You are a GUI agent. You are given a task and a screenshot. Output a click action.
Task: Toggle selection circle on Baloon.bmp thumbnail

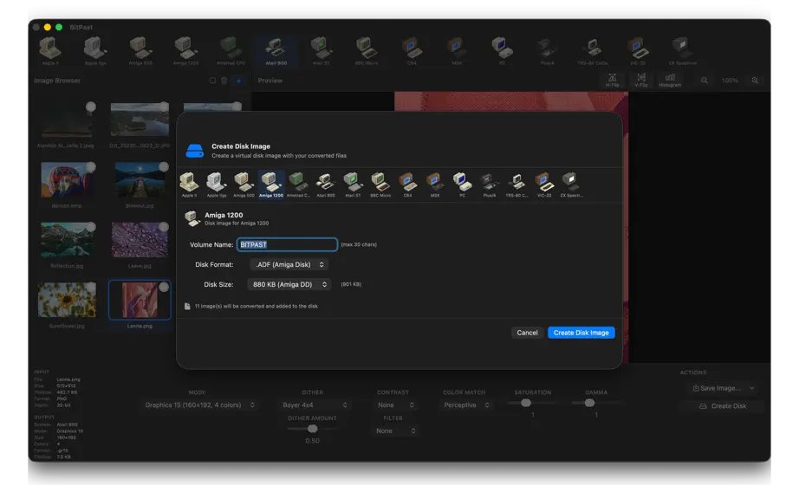(91, 167)
